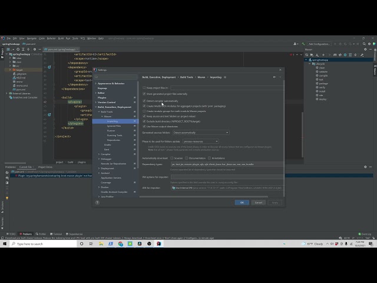Click the Maven collapse all icon
Viewport: 377px width, 283px height.
355,55
